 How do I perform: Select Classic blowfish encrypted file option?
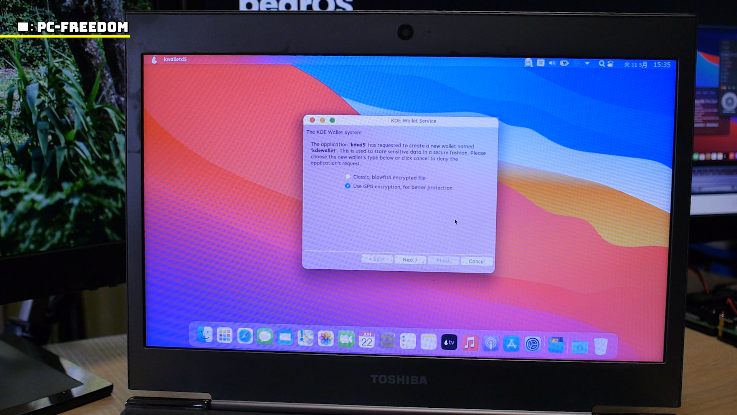point(348,177)
